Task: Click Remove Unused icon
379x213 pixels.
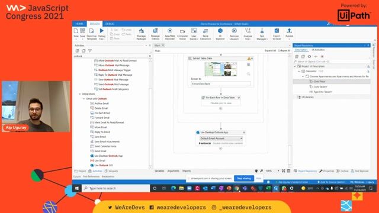Action: (235, 31)
